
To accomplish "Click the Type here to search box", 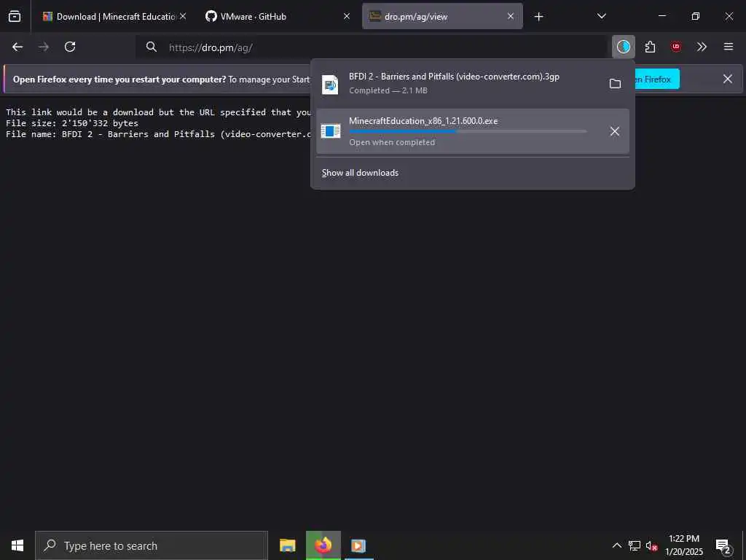I will [152, 545].
